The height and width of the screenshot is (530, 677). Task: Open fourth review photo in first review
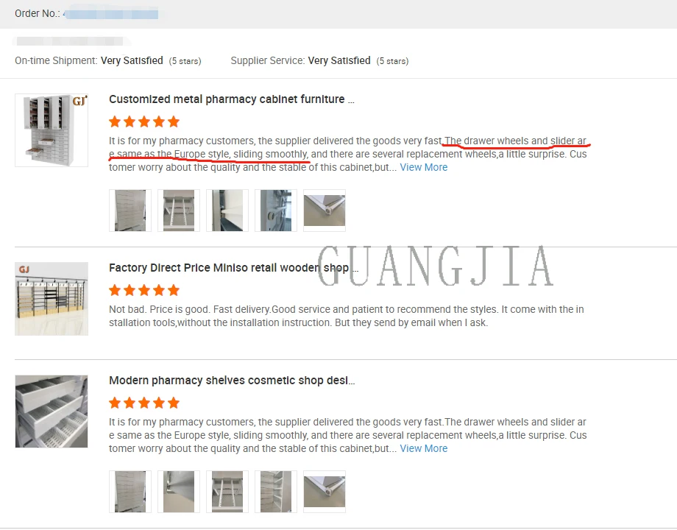tap(276, 211)
